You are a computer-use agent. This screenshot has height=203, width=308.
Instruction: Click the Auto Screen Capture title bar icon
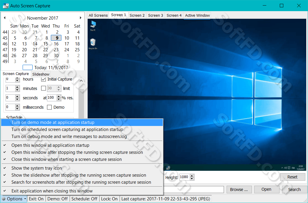coord(6,6)
